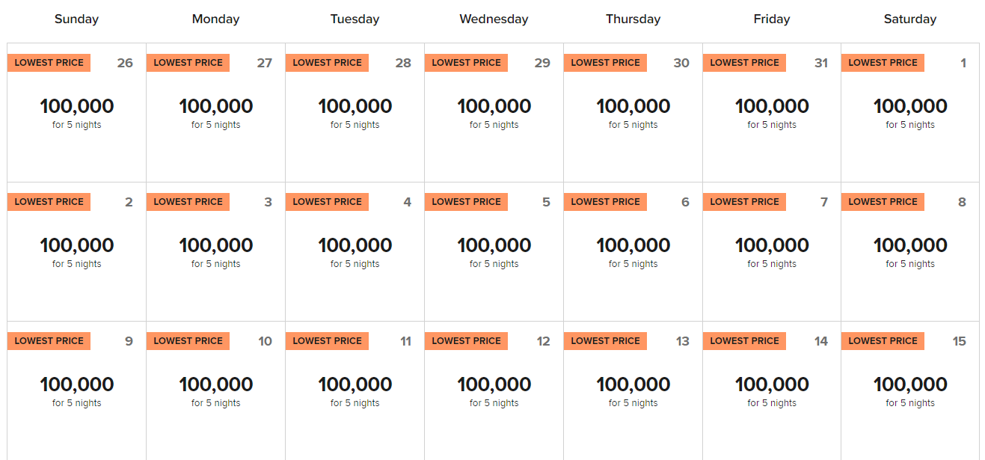Choose Tuesday the 4th cell
The height and width of the screenshot is (460, 985).
point(355,251)
